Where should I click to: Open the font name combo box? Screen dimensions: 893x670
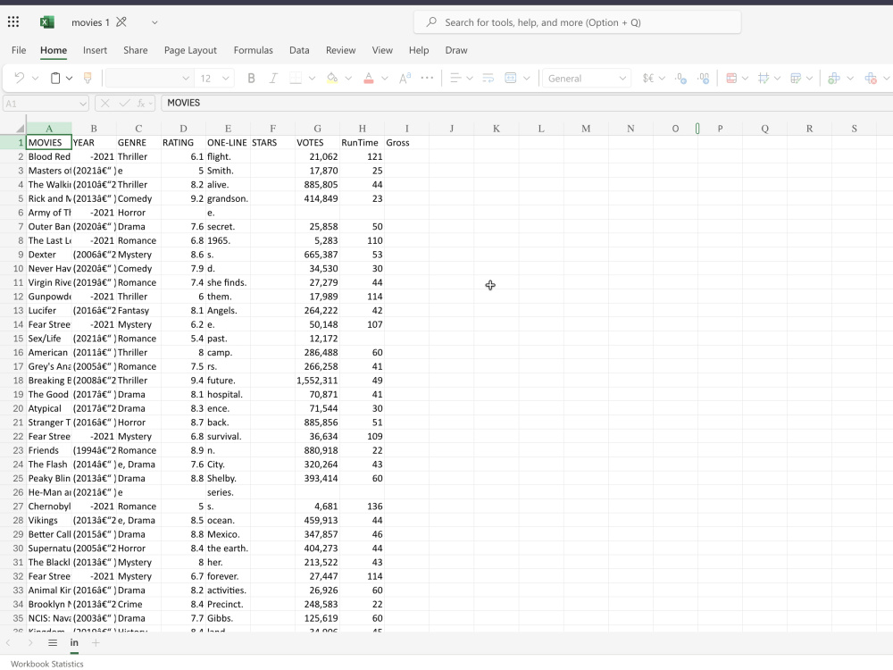tap(148, 78)
